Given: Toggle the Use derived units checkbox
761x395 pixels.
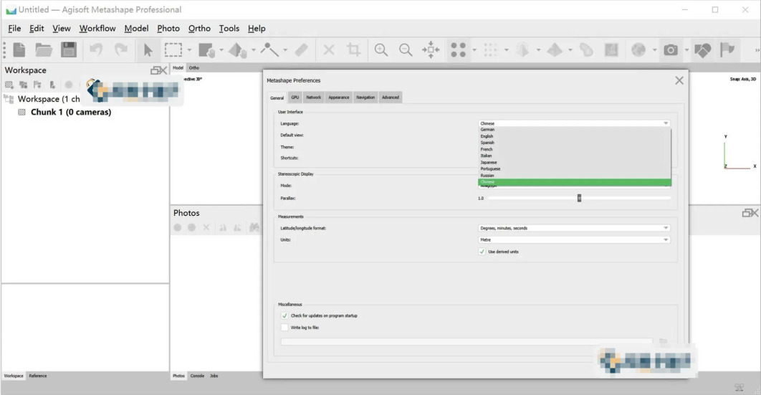Looking at the screenshot, I should pyautogui.click(x=482, y=252).
